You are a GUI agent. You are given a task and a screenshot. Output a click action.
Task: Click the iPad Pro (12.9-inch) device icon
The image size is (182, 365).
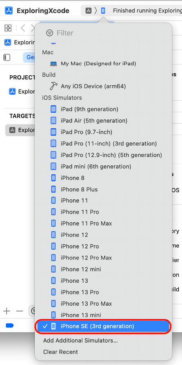53,155
